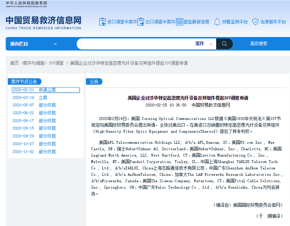Click the bell early-warning platform icon

coord(217,22)
